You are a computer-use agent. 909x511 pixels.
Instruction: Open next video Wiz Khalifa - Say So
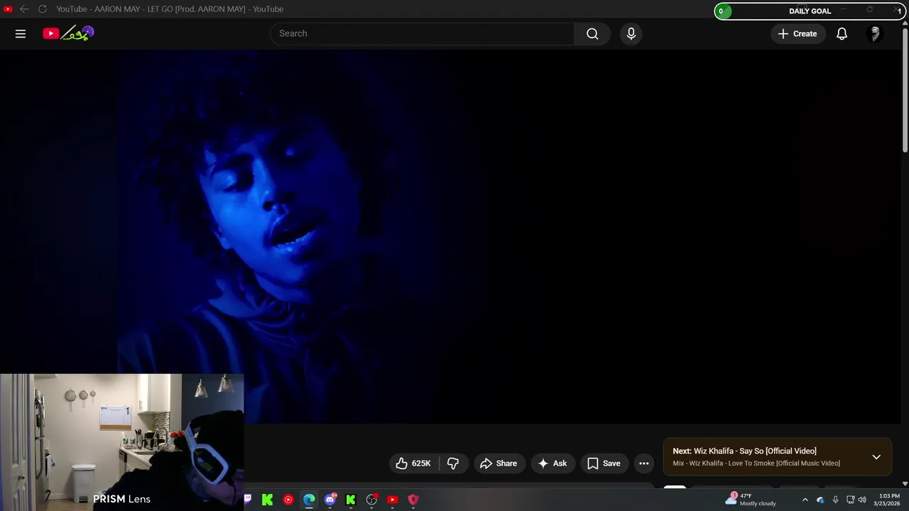tap(744, 451)
